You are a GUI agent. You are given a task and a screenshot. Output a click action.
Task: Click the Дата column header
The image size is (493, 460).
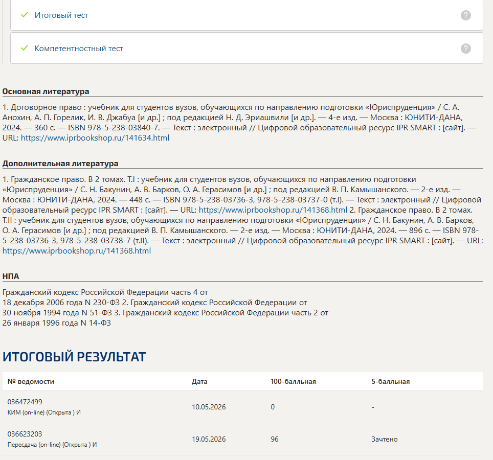click(199, 381)
